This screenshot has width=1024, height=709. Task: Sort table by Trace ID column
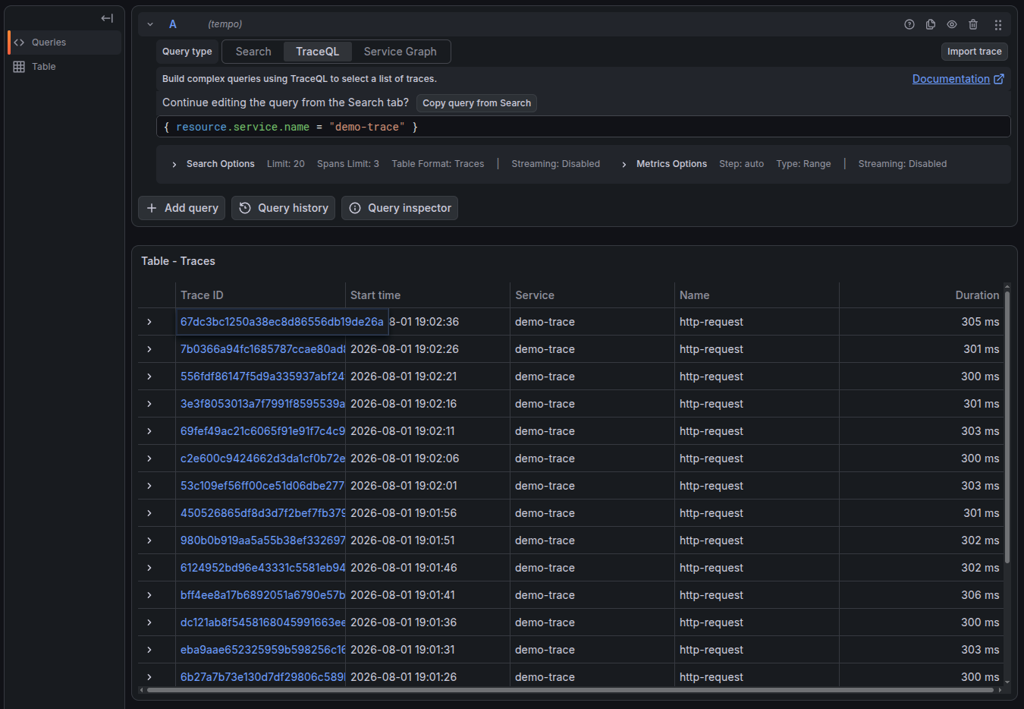202,295
